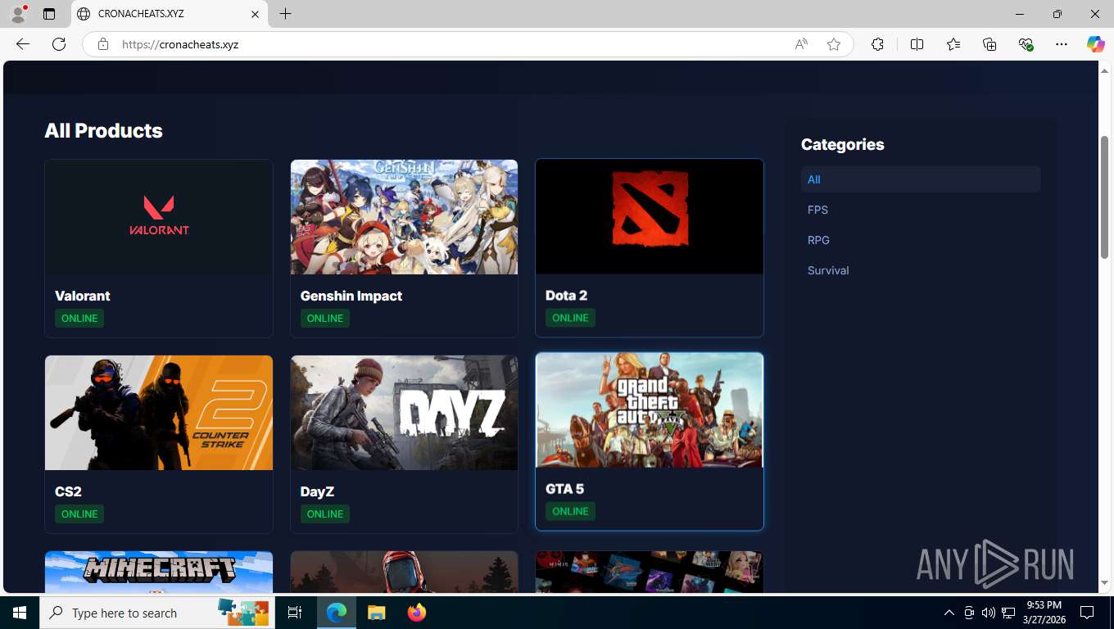Open the volume speaker icon
This screenshot has width=1114, height=629.
click(x=989, y=613)
